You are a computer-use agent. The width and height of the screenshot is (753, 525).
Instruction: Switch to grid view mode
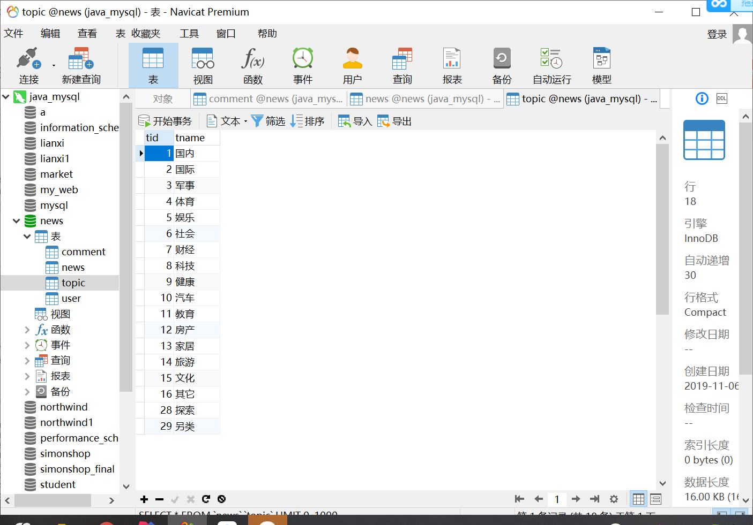[638, 499]
